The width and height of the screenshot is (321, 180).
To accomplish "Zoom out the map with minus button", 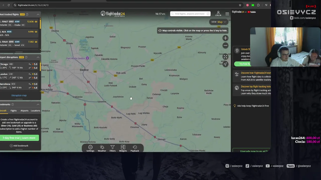I will 225,45.
